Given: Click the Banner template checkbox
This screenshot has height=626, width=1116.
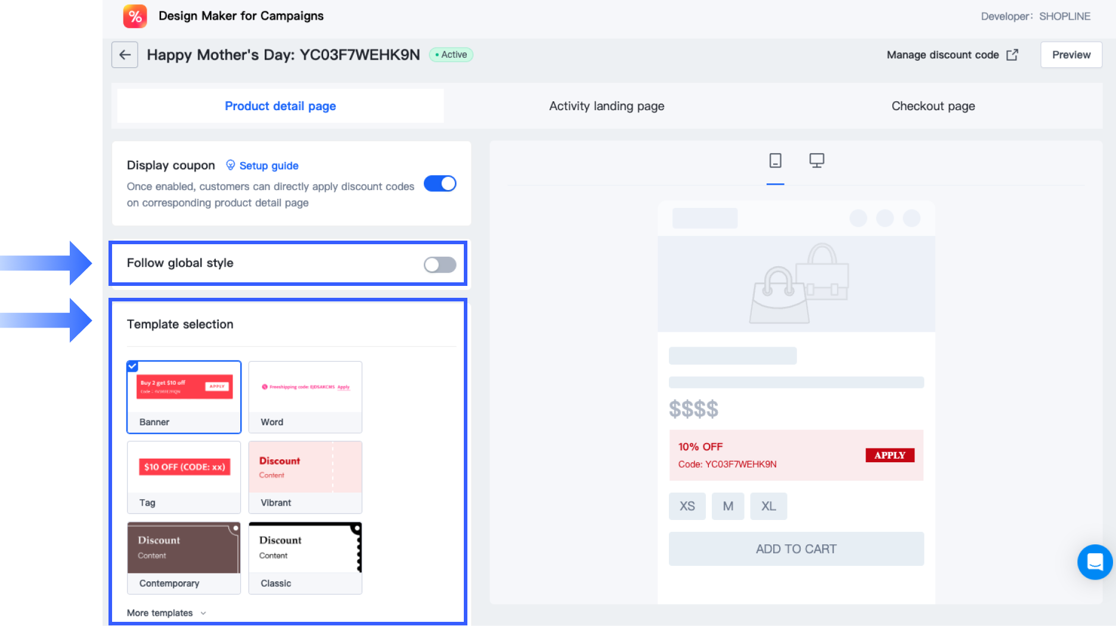Looking at the screenshot, I should coord(132,366).
